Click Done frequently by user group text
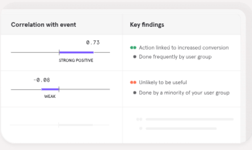The image size is (252, 150). pyautogui.click(x=175, y=57)
